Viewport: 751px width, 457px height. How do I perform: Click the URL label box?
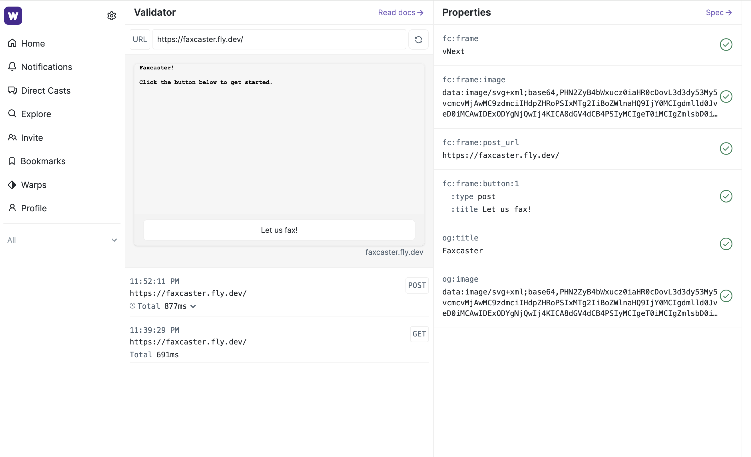pos(140,39)
